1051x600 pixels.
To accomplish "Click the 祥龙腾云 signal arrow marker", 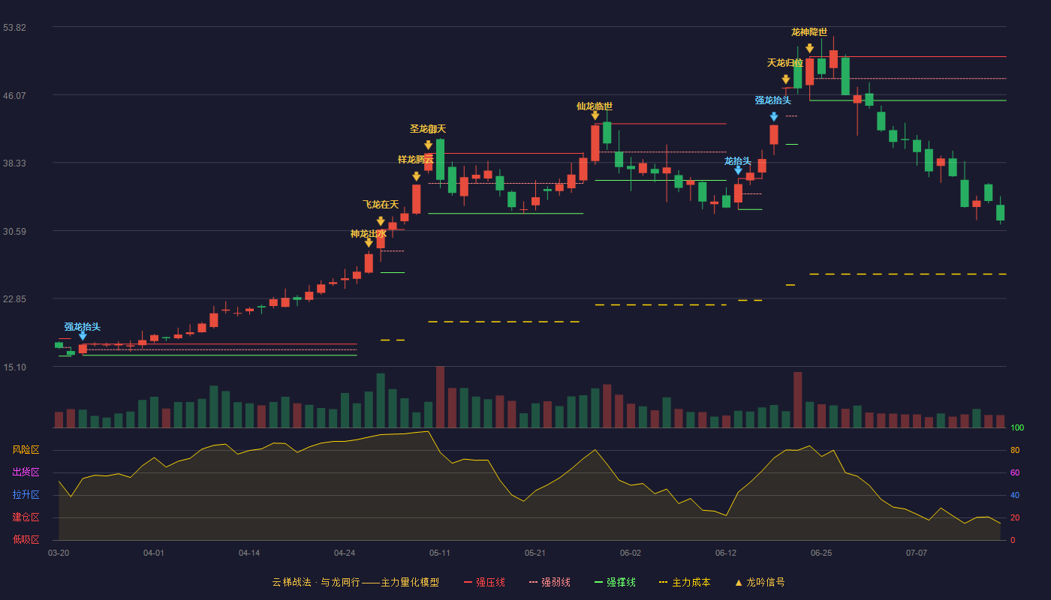I will point(416,176).
